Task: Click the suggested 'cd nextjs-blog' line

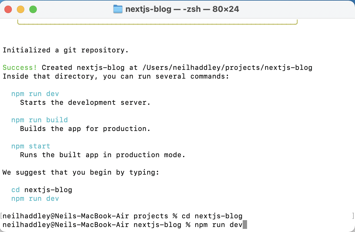Action: (41, 190)
